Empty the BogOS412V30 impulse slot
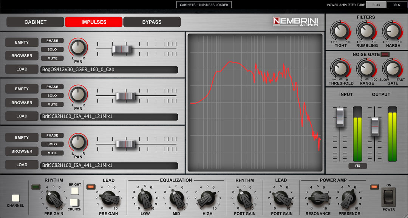The width and height of the screenshot is (408, 218). point(22,42)
